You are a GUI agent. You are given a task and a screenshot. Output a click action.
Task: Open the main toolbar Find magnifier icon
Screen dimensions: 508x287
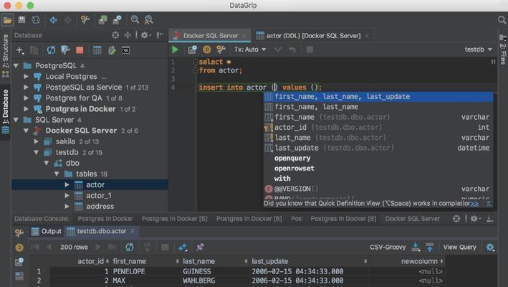click(x=135, y=20)
